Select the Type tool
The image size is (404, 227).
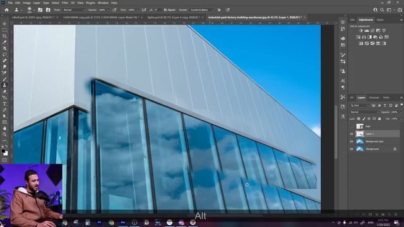click(4, 103)
